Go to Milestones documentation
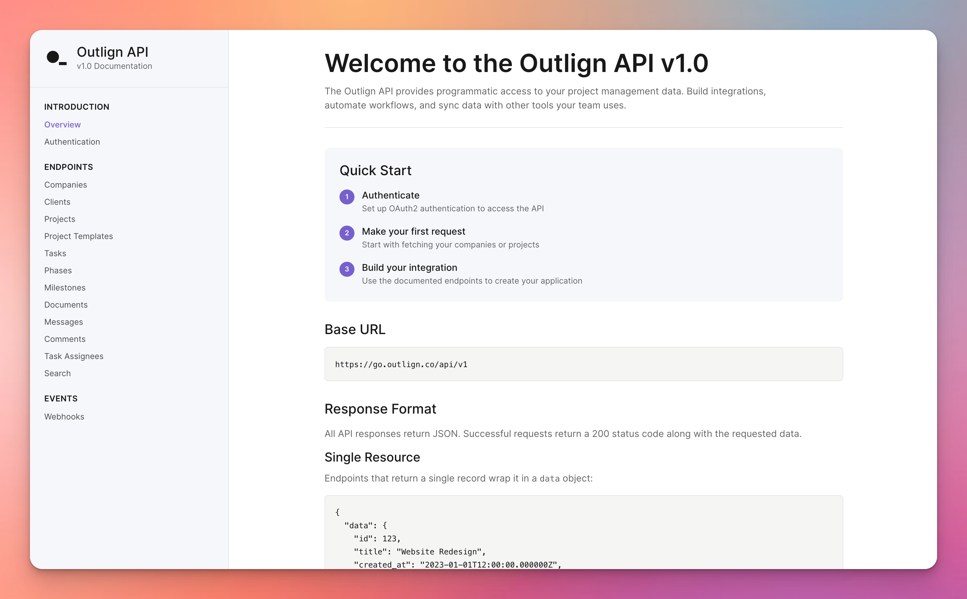Viewport: 967px width, 599px height. [65, 288]
